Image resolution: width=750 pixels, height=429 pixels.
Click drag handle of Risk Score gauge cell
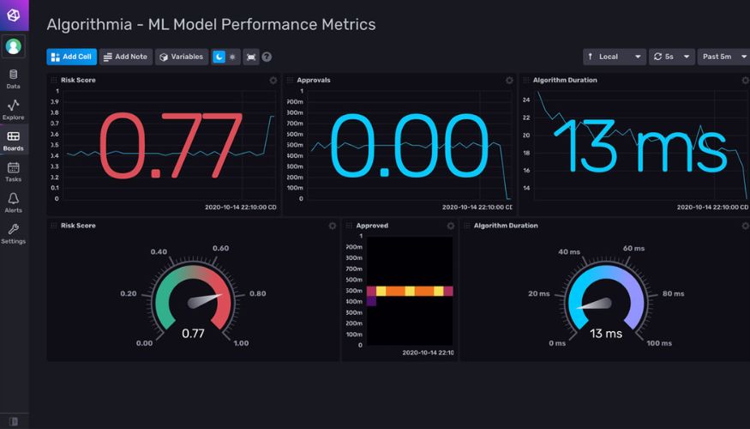(54, 225)
